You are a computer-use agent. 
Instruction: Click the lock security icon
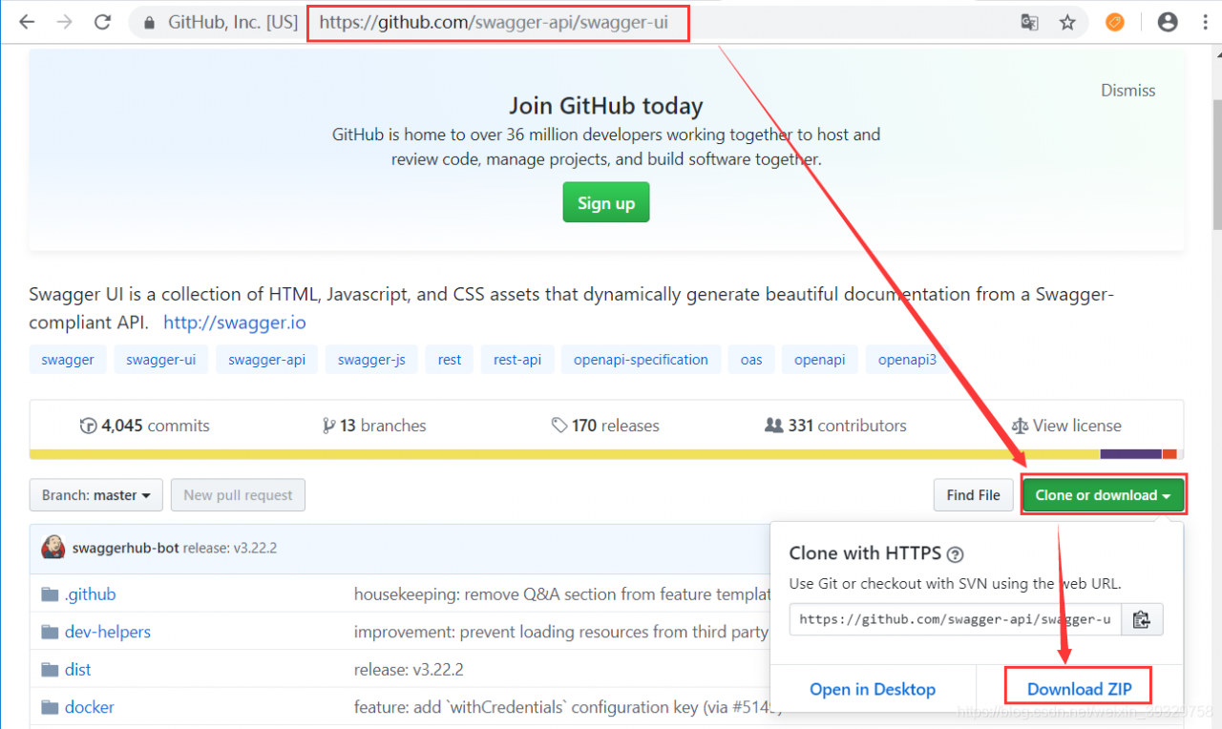[147, 22]
